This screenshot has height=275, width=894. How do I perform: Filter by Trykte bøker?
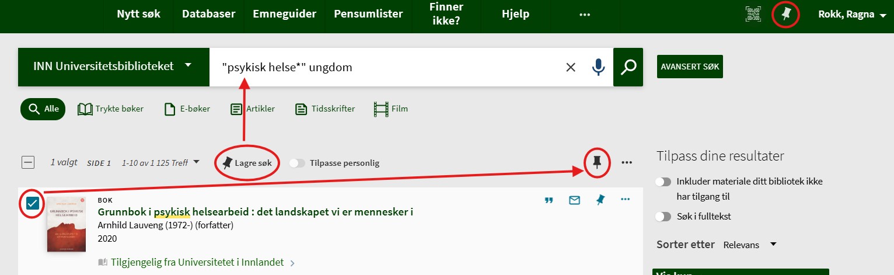[110, 109]
